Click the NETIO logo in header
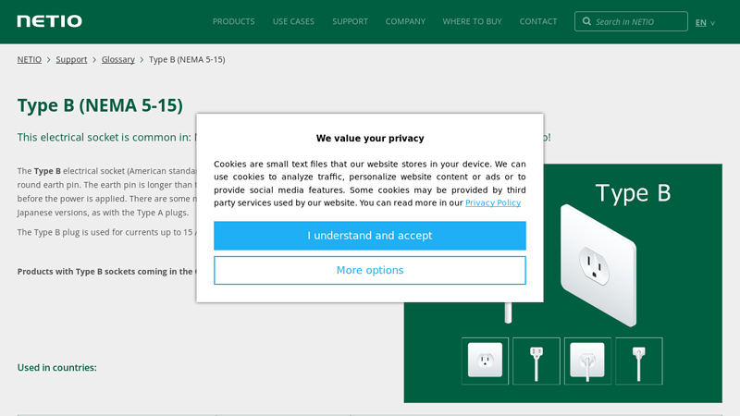The image size is (740, 416). click(49, 21)
